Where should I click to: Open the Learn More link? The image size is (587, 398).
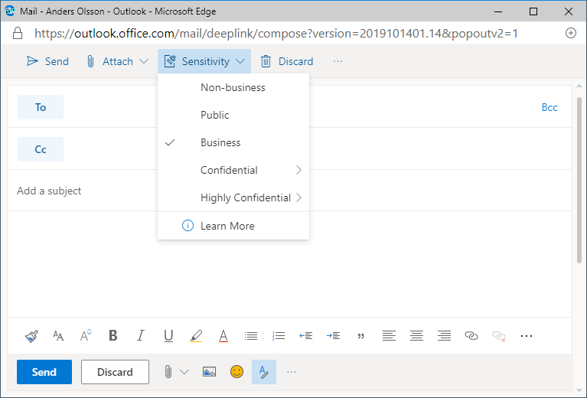pos(227,226)
